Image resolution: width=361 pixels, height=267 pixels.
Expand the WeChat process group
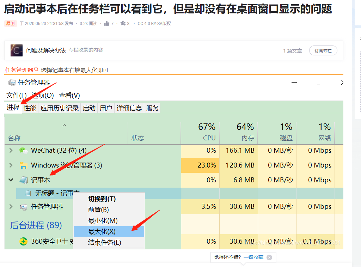[x=11, y=151]
